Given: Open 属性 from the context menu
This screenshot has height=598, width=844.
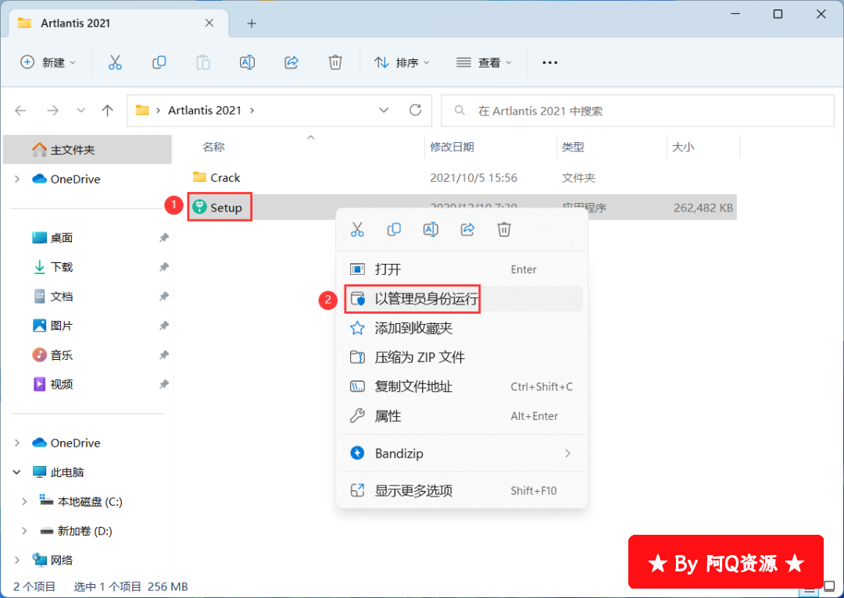Looking at the screenshot, I should [462, 415].
